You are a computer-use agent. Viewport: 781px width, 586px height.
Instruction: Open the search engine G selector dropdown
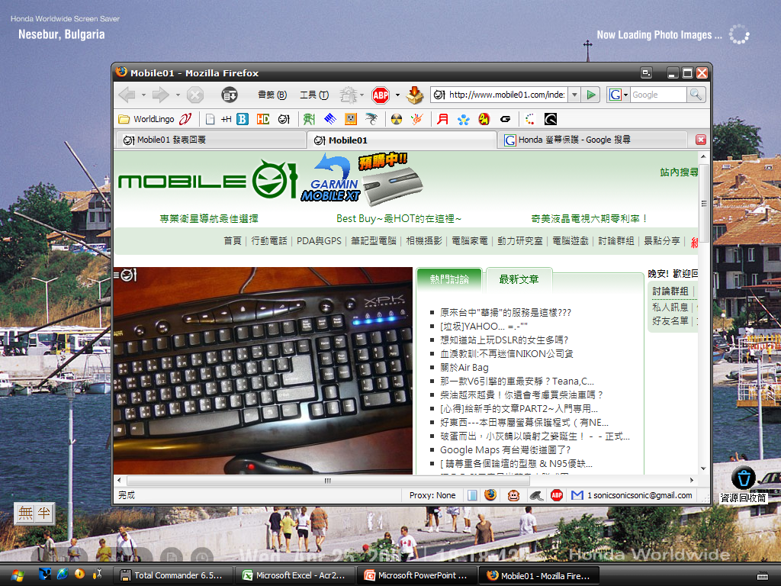tap(618, 95)
